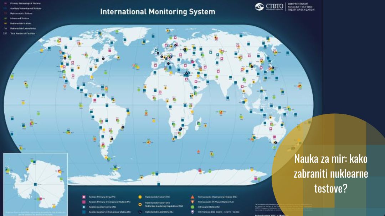
Task: Click the Noble Gas Monitoring radionuclide legend icon
Action: (x=140, y=204)
